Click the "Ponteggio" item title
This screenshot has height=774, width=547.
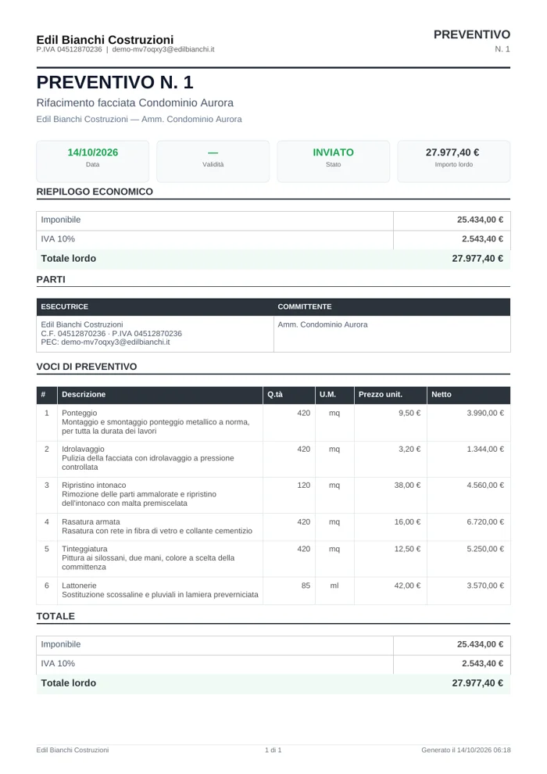coord(80,413)
